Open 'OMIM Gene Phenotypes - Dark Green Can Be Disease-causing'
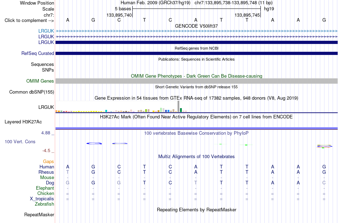 pos(196,76)
